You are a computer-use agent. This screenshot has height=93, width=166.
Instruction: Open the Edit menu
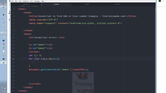point(16,1)
